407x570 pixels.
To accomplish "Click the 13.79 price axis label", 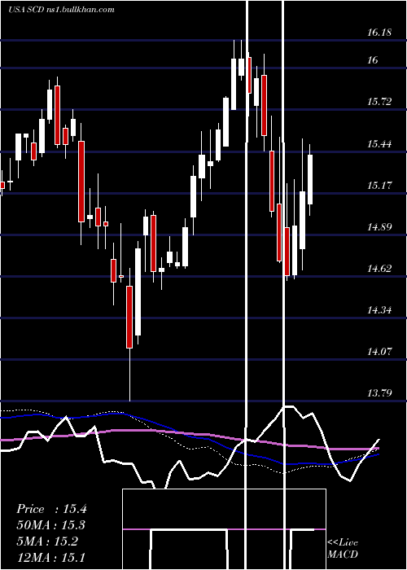I will point(379,393).
